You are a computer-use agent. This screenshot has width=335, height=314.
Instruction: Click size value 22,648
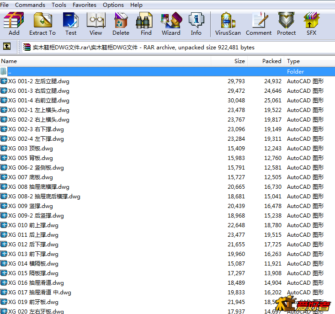point(236,225)
